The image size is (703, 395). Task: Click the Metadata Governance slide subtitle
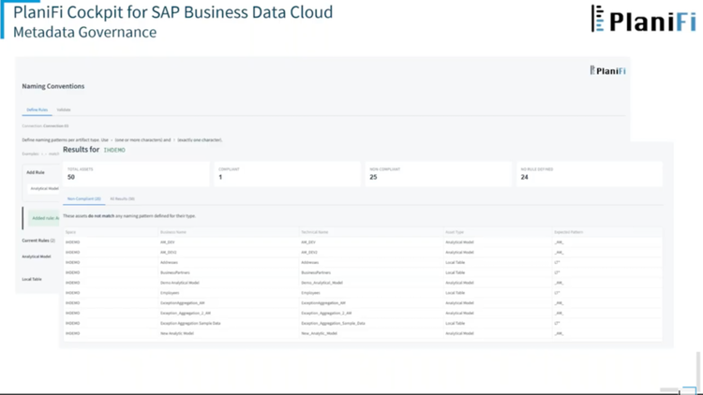point(84,32)
